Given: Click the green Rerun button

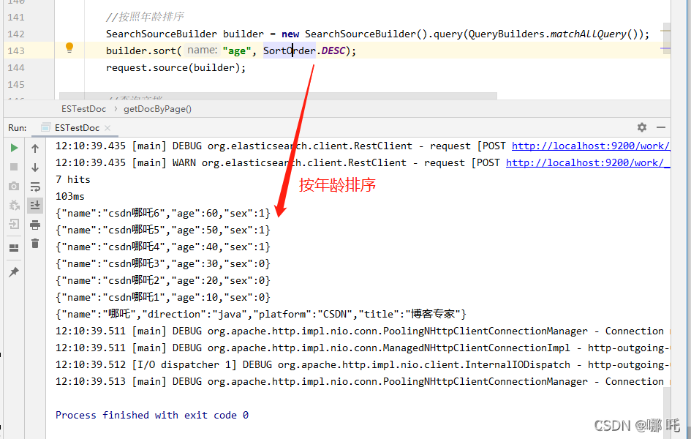Looking at the screenshot, I should [14, 148].
